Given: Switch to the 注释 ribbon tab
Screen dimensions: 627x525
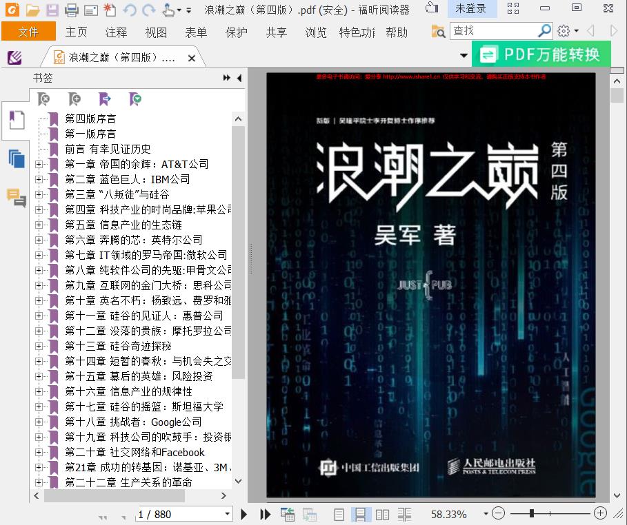Looking at the screenshot, I should click(116, 32).
